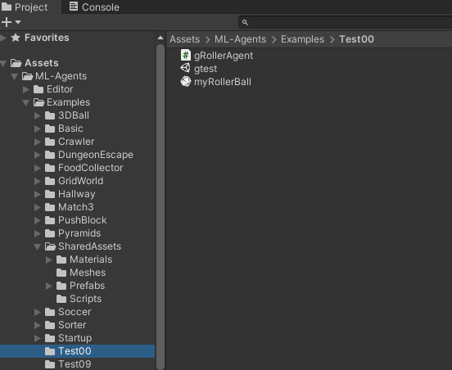The image size is (452, 370).
Task: Click the Examples breadcrumb link
Action: [x=302, y=39]
